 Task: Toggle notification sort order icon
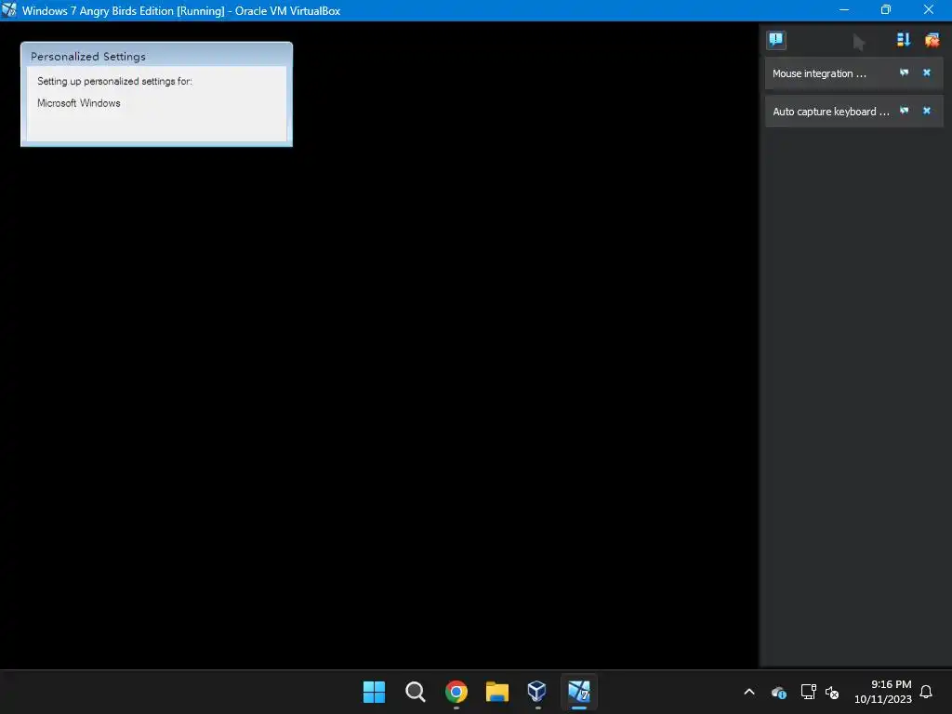click(904, 40)
